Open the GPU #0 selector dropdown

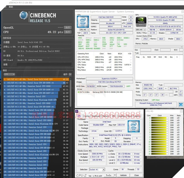pyautogui.click(x=141, y=30)
